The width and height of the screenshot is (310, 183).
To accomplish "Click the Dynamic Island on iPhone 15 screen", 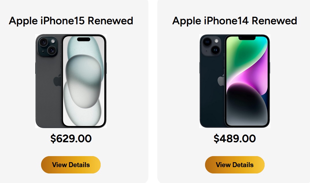I will click(x=84, y=39).
